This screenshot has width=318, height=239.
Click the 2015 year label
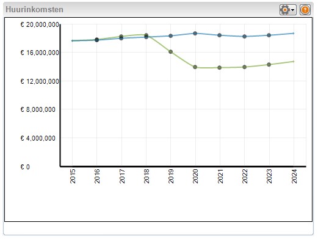(x=73, y=176)
